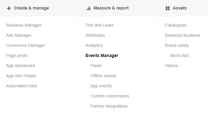Select the Create & manage heading
This screenshot has width=208, height=118.
31,8
